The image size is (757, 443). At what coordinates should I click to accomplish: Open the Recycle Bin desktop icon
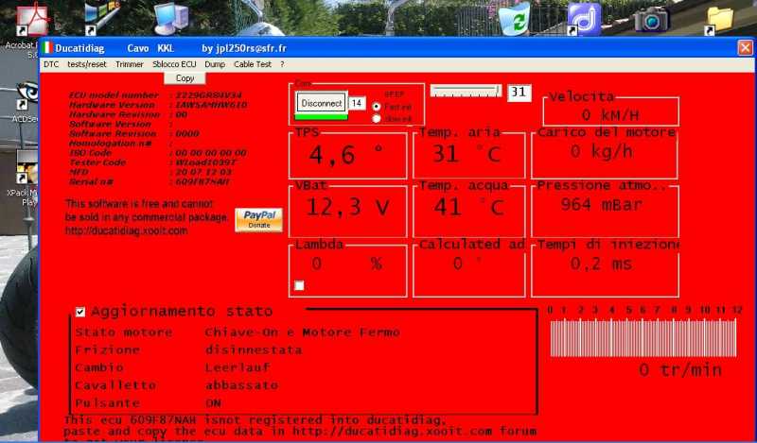[514, 18]
